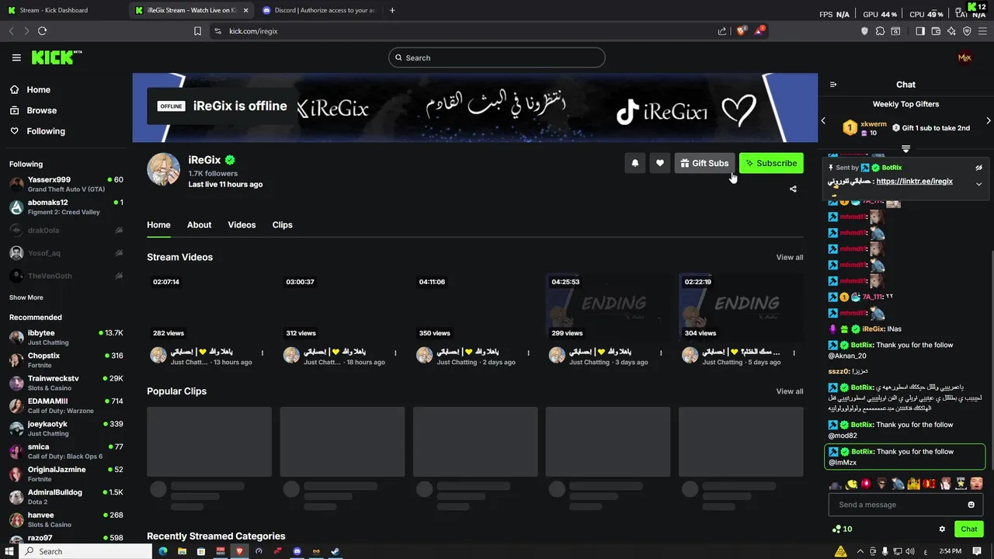
Task: Show the next weekly top gifter
Action: (x=988, y=121)
